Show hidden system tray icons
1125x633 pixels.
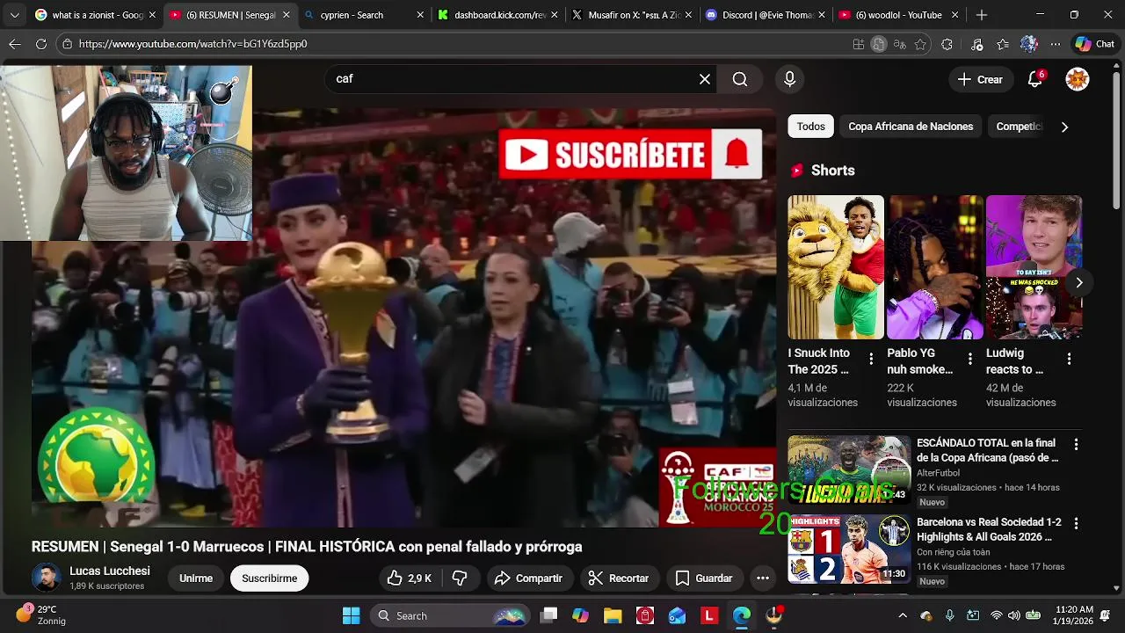pyautogui.click(x=902, y=615)
